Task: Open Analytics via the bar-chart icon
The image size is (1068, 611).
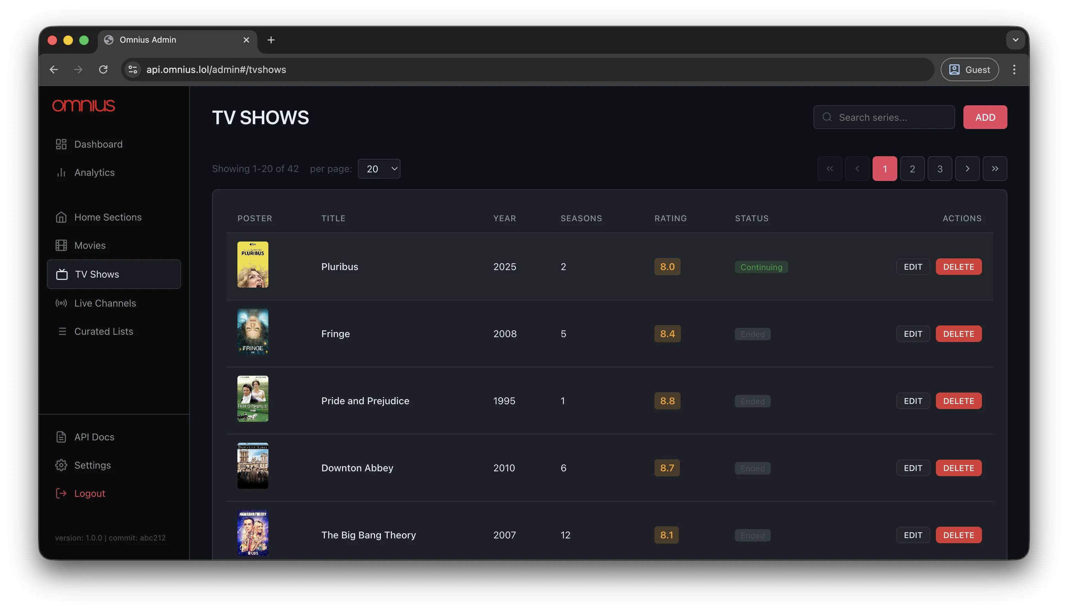Action: tap(61, 172)
